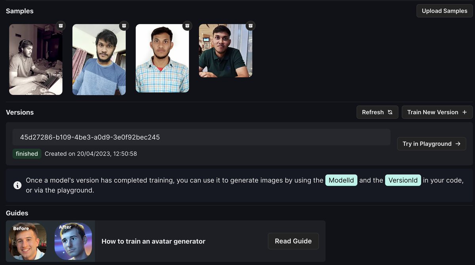Click the Created on 20/04/2023 timestamp
This screenshot has width=475, height=265.
[x=91, y=154]
